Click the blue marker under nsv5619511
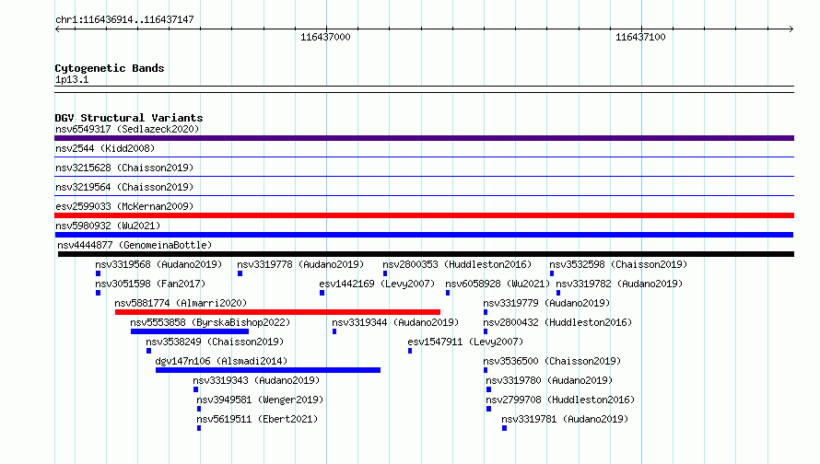This screenshot has width=820, height=464. click(199, 428)
